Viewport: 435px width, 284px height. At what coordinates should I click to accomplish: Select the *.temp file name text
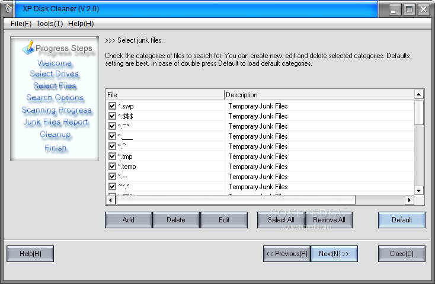(127, 167)
